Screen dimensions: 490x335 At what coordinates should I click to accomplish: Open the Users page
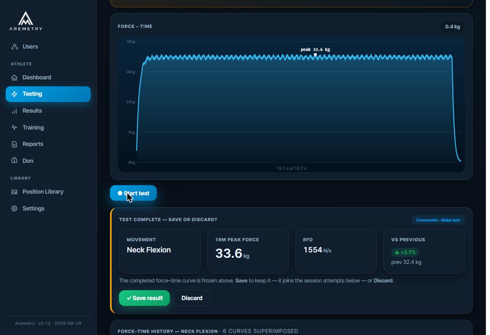[x=48, y=46]
